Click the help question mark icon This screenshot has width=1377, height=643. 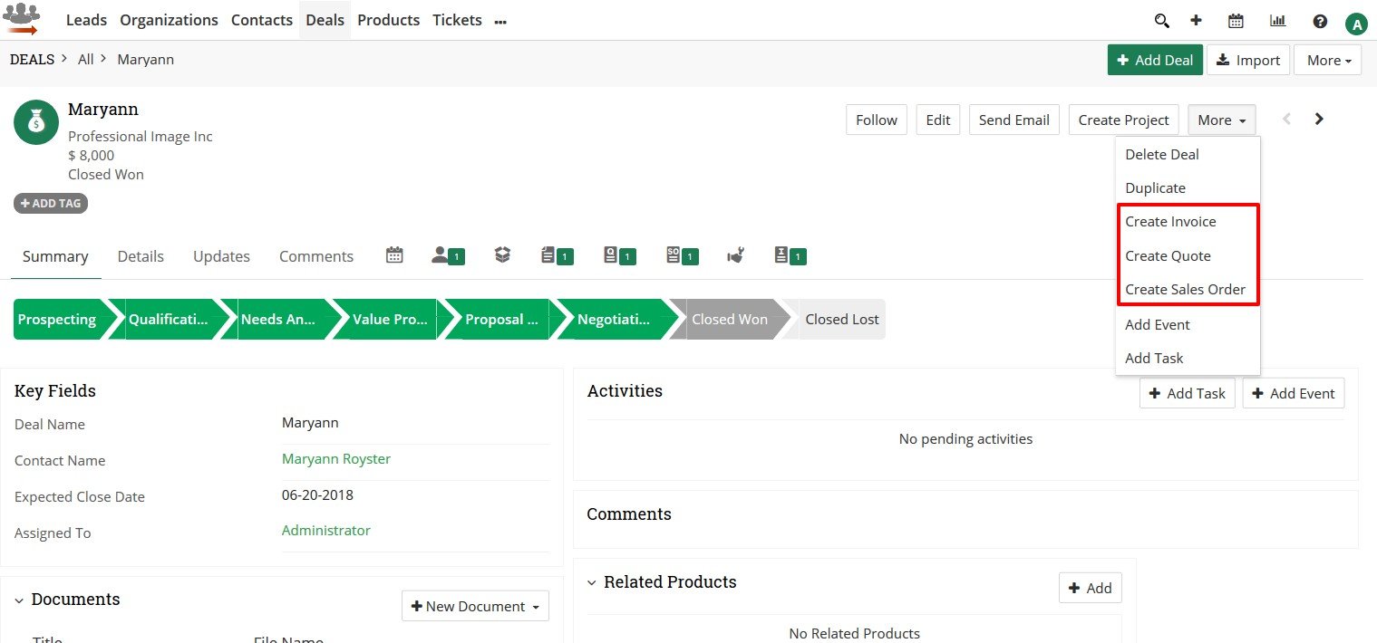tap(1320, 21)
